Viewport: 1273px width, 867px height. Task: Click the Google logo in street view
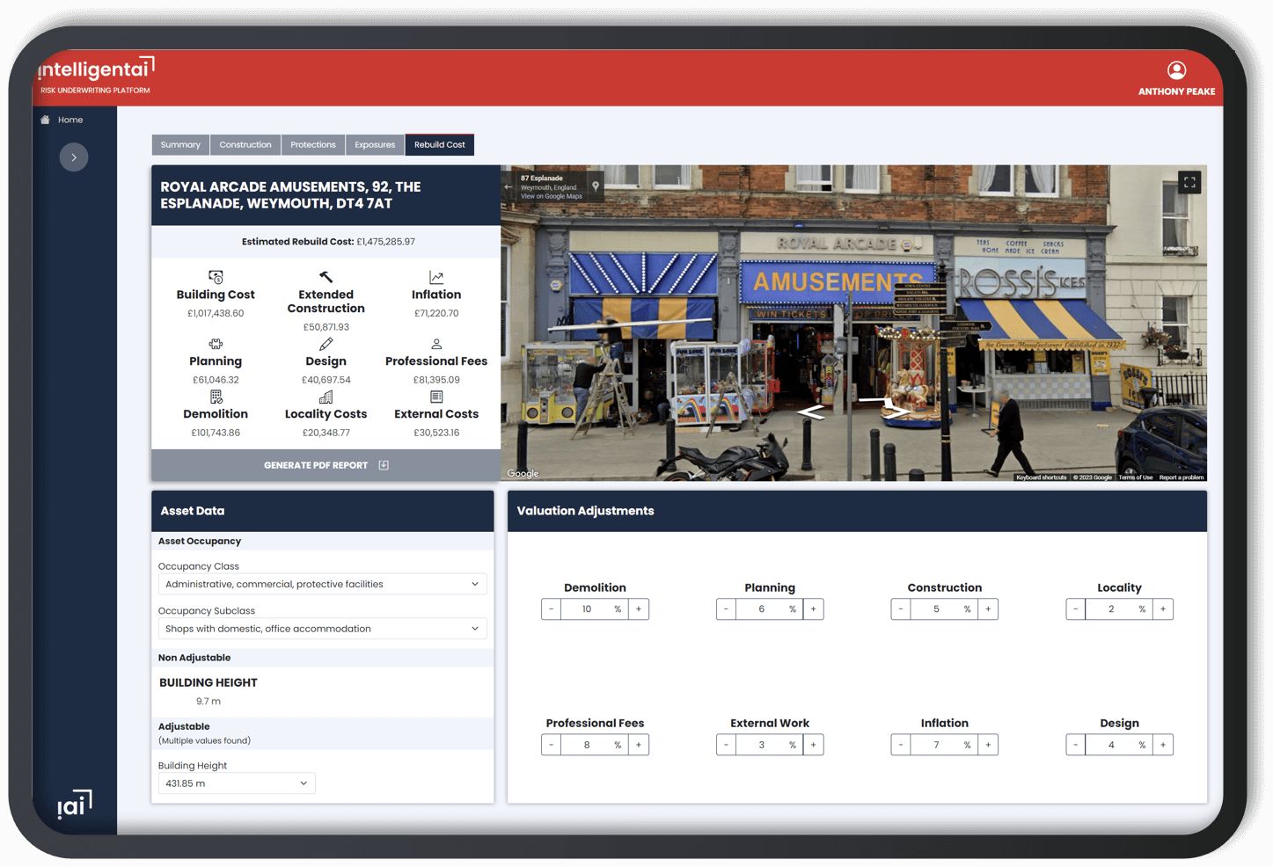click(x=523, y=473)
